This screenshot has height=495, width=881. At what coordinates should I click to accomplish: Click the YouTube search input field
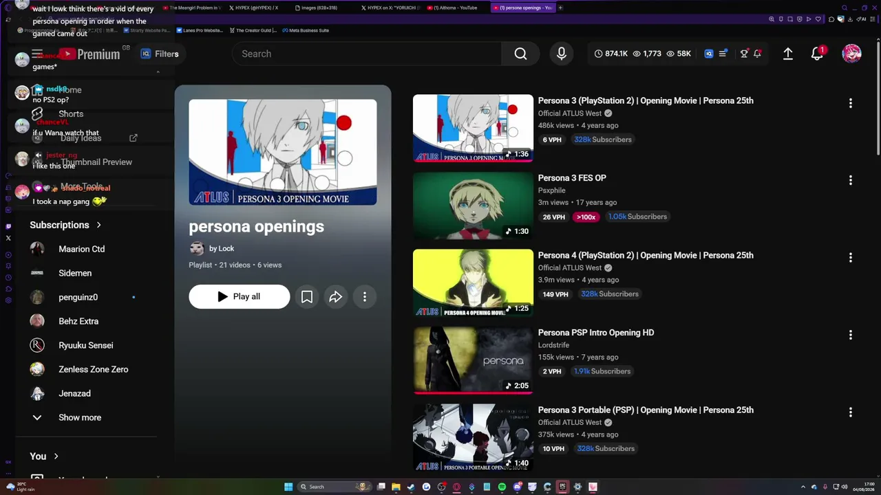click(368, 54)
